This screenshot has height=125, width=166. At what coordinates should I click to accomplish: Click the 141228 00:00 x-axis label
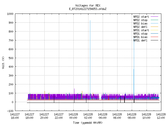point(73,116)
